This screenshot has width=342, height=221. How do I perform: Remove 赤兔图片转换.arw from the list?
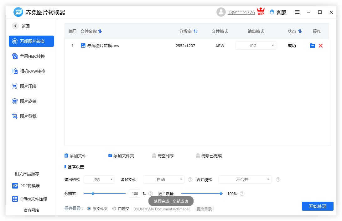(x=321, y=46)
